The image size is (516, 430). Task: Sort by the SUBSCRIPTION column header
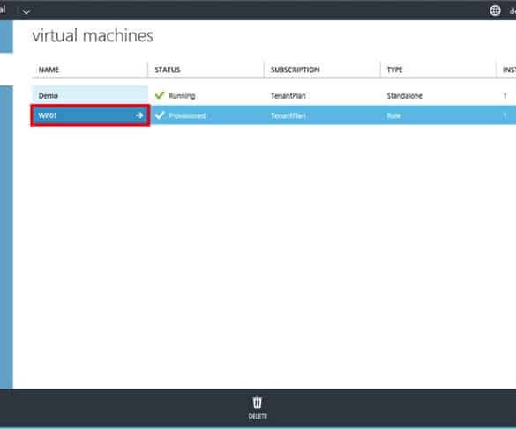pos(295,70)
